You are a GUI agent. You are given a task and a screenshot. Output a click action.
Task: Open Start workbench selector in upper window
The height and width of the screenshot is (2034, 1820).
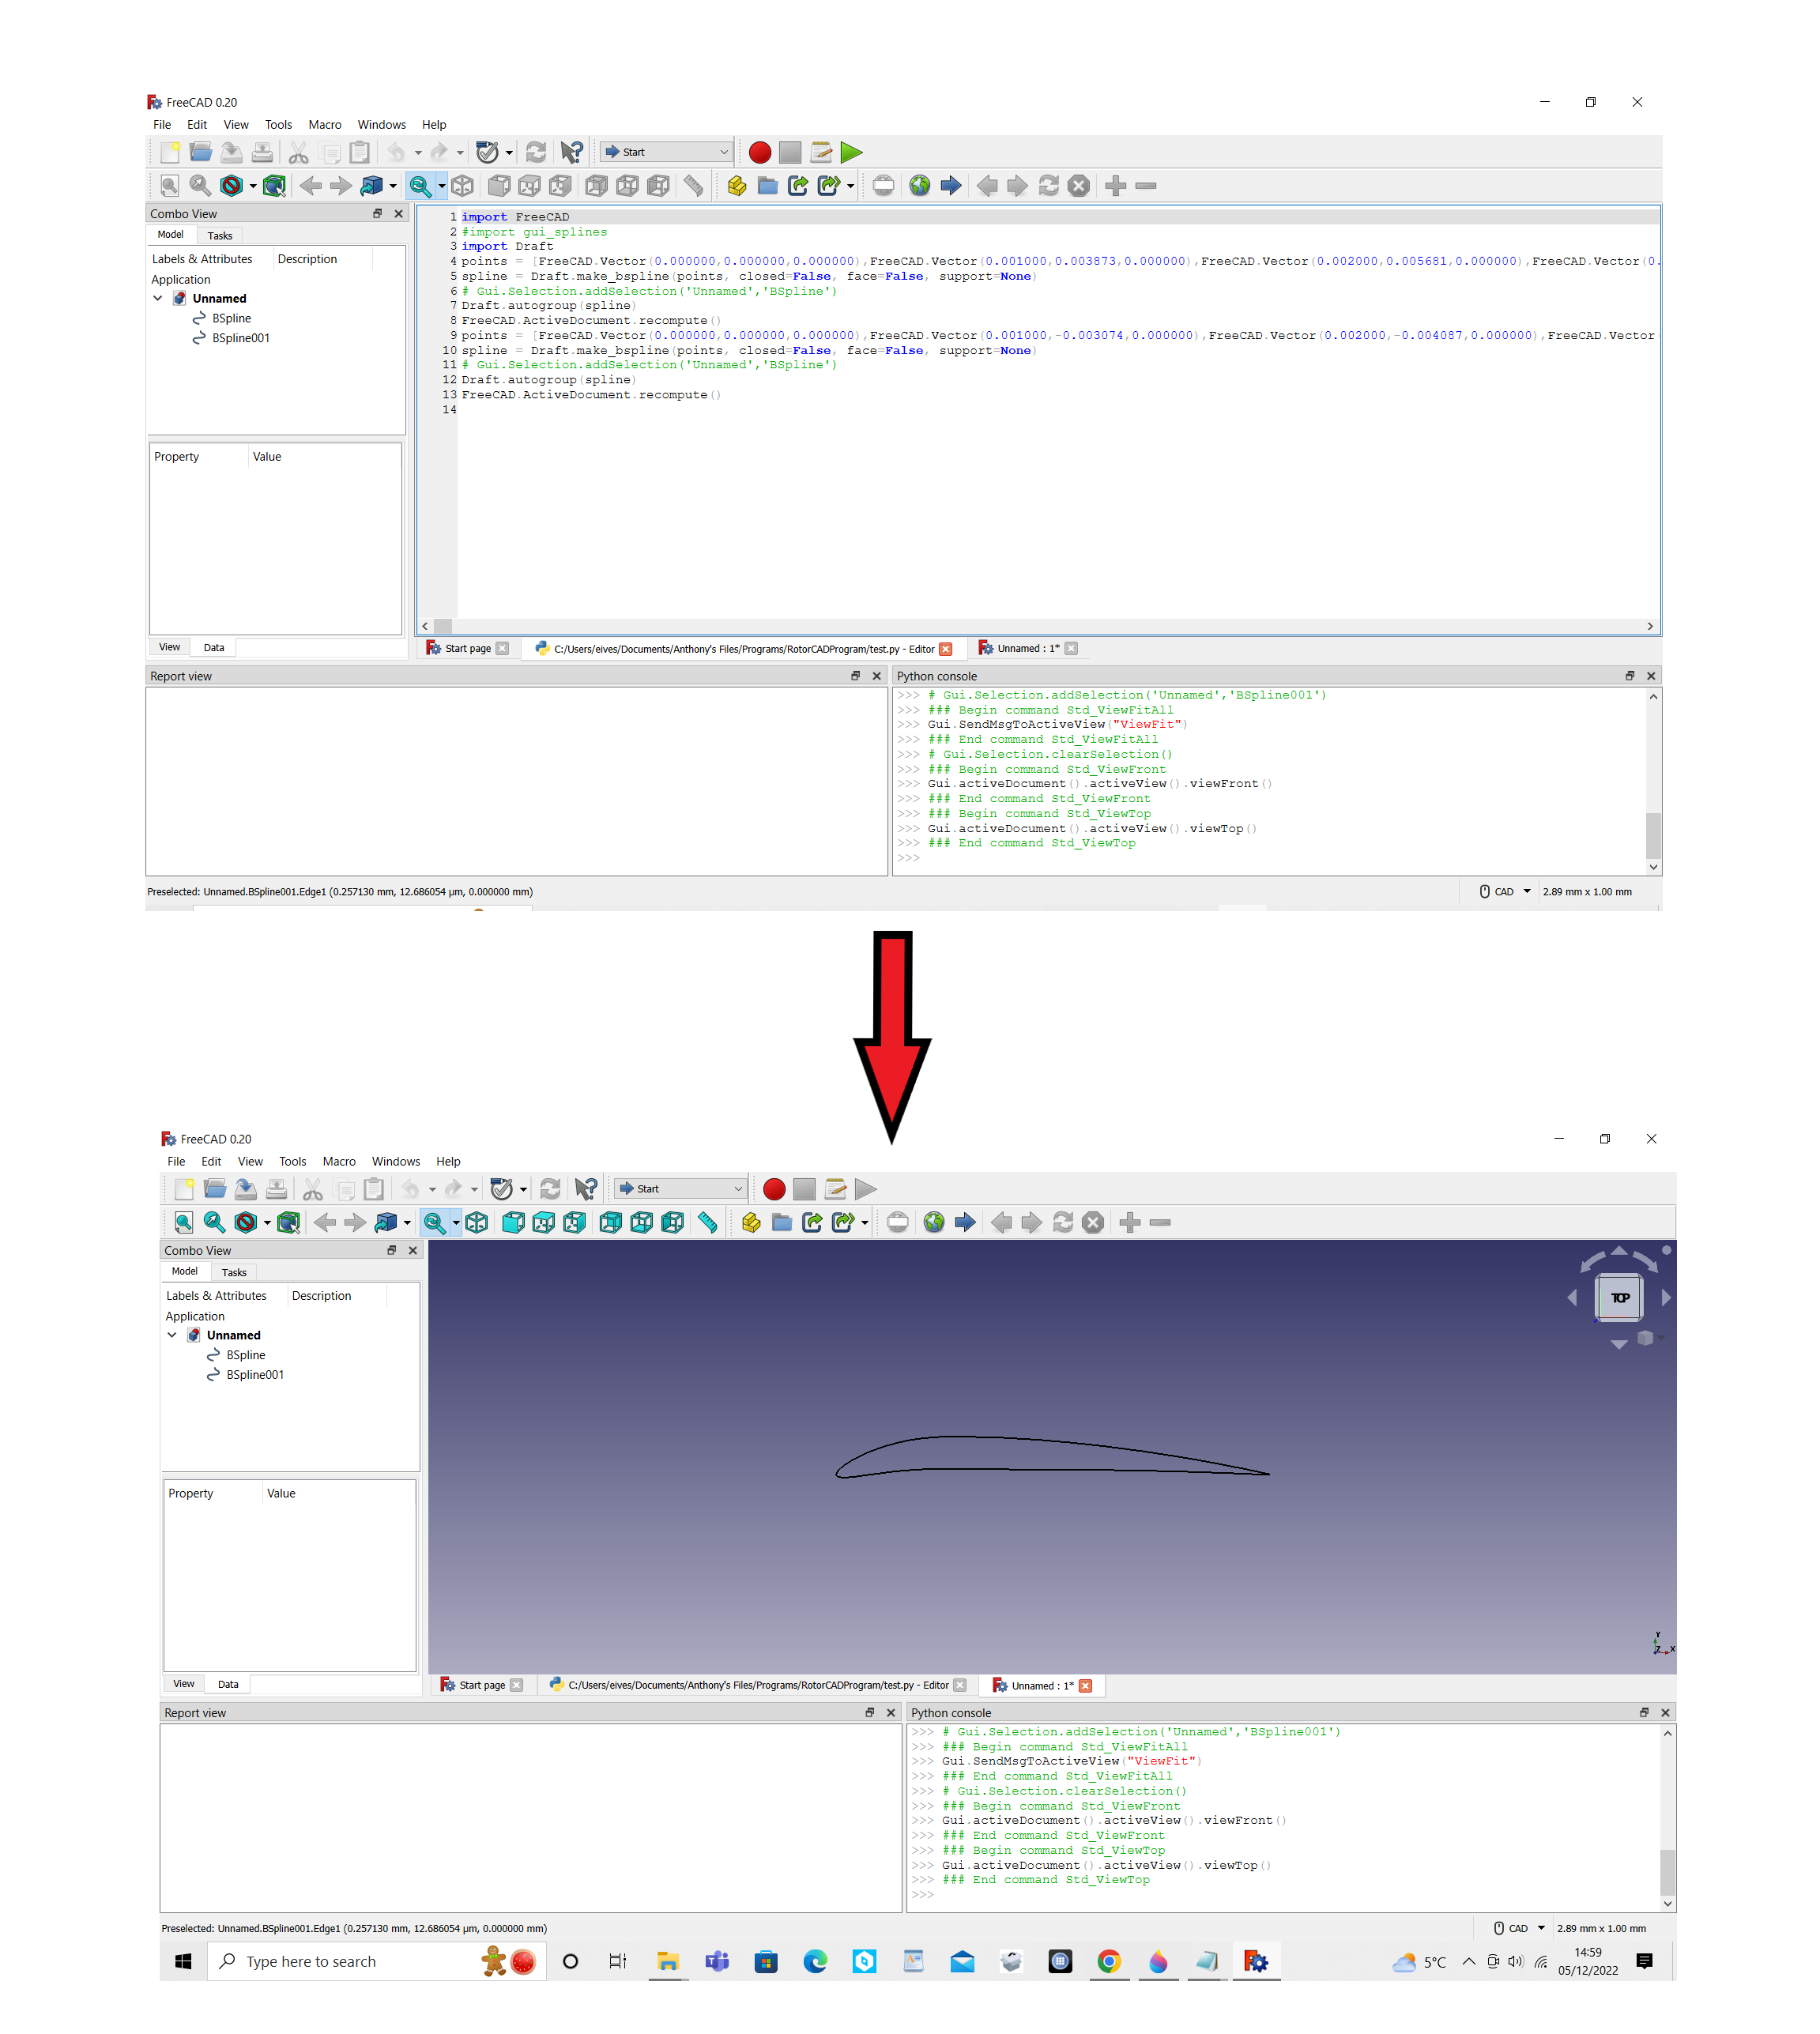click(x=666, y=152)
